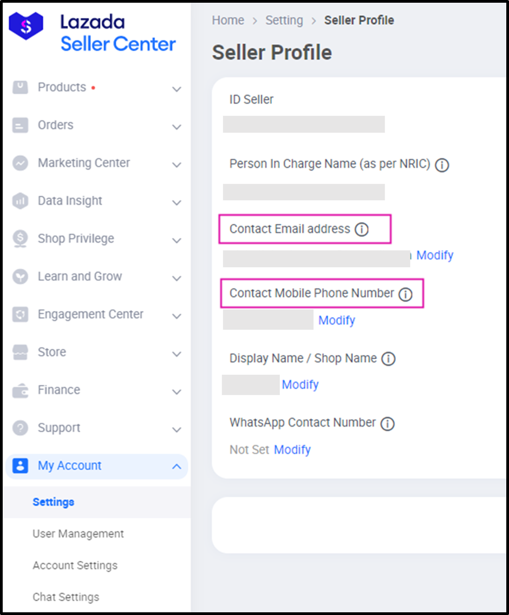The image size is (509, 615).
Task: Collapse the My Account section
Action: tap(177, 466)
